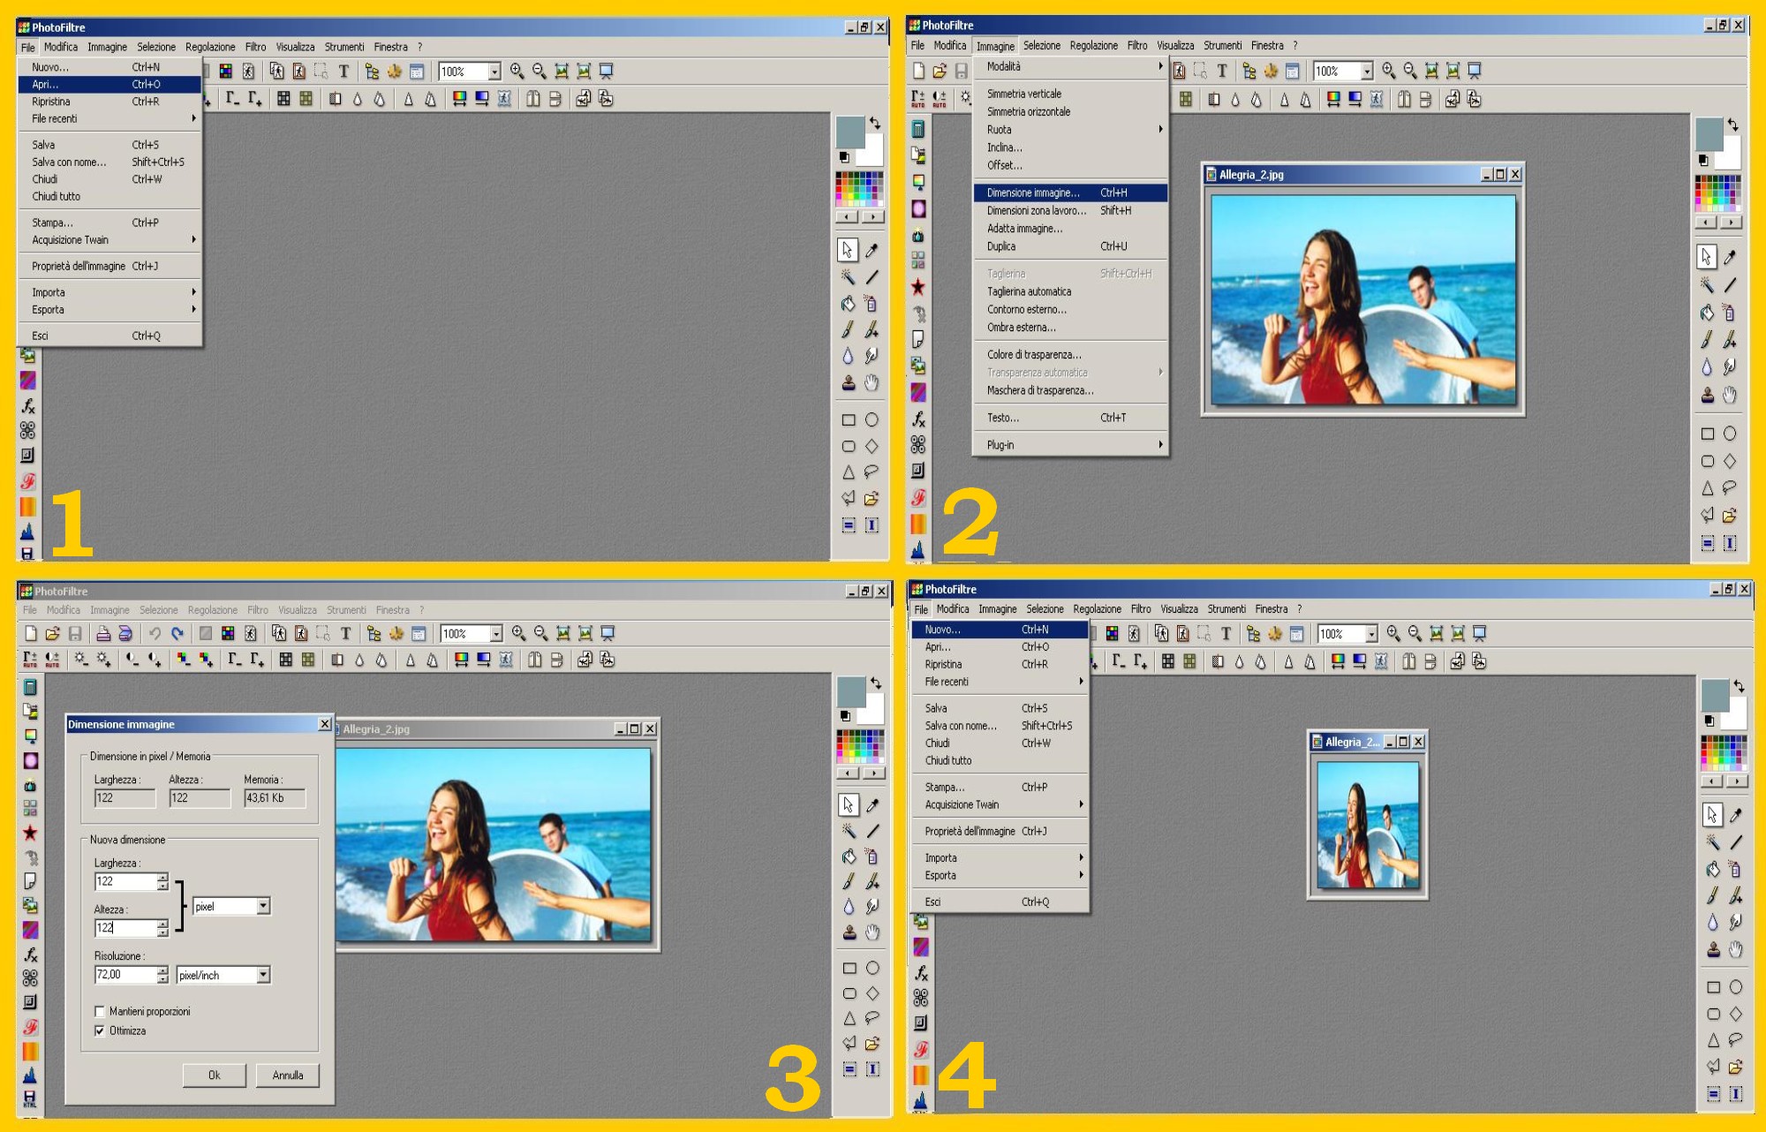Click the scanner icon in screenshot 3's toolbar
Viewport: 1766px width, 1132px height.
click(125, 633)
